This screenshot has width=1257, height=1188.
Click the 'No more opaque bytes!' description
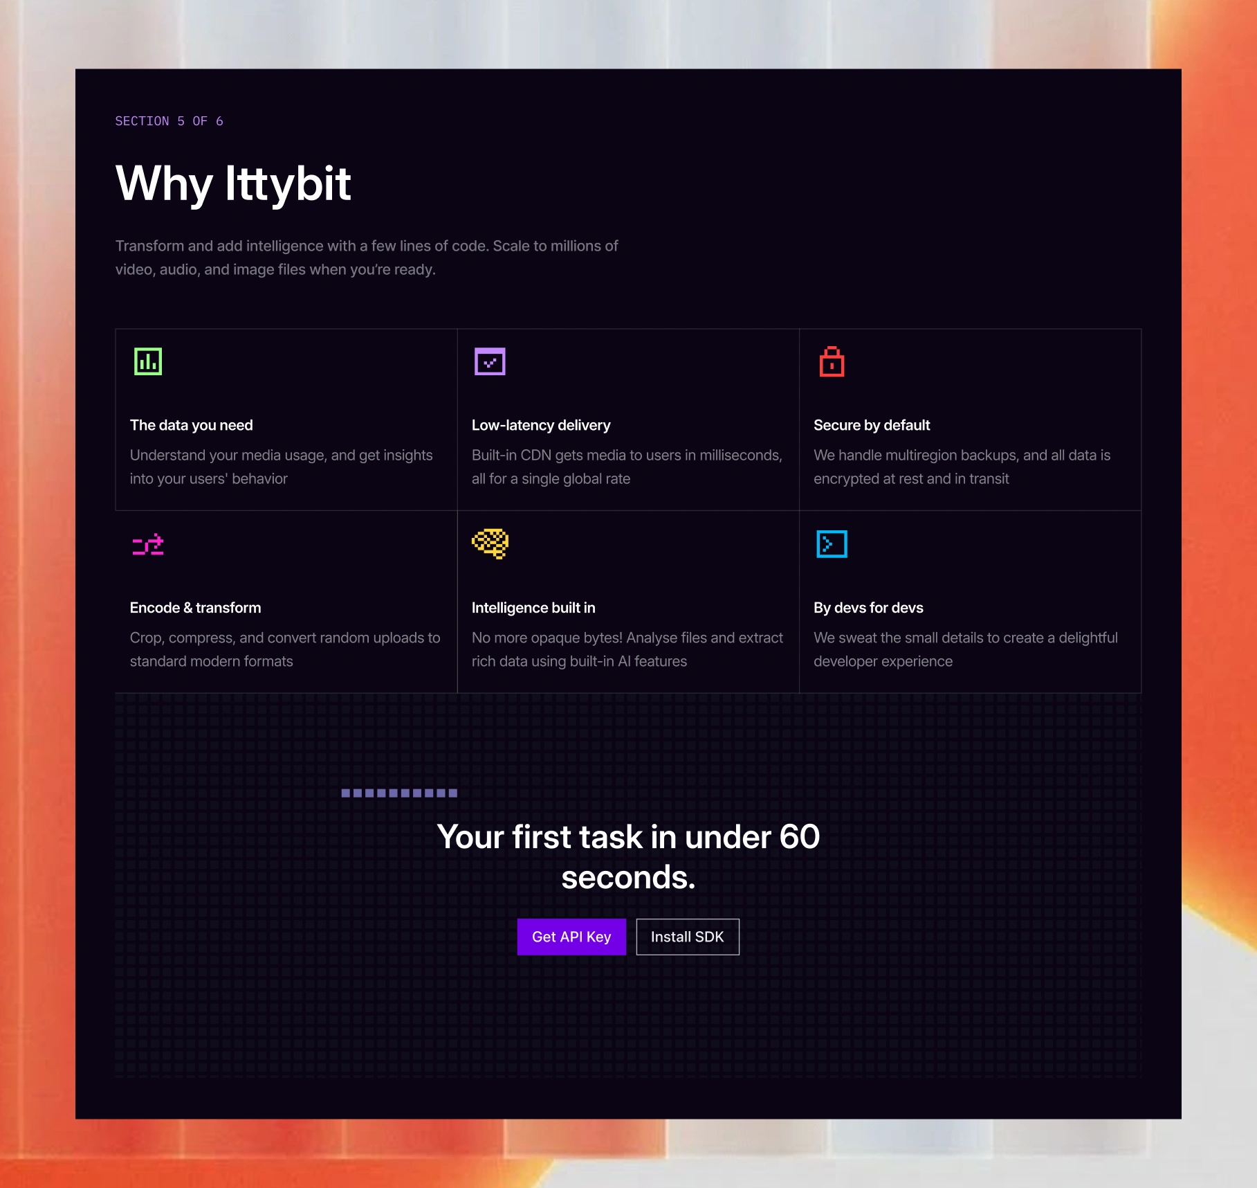pos(627,649)
